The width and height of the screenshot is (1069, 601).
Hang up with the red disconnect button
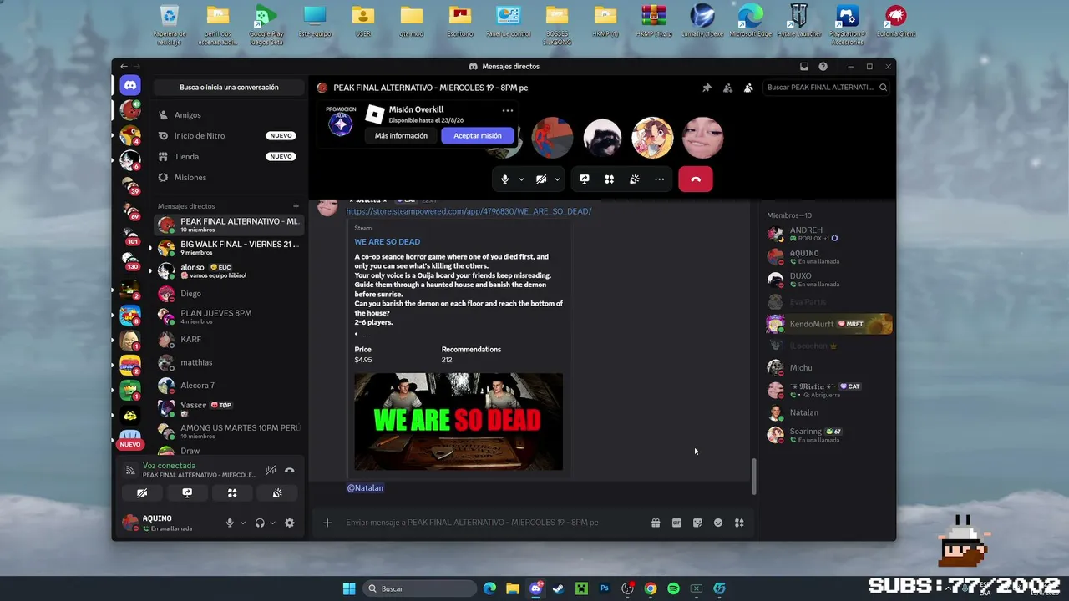coord(696,179)
